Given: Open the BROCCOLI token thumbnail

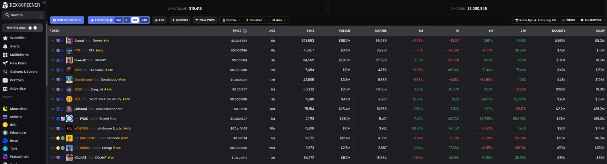Looking at the screenshot, I should [x=69, y=138].
